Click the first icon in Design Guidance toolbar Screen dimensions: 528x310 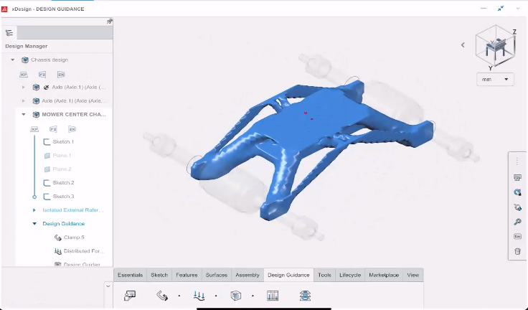pyautogui.click(x=130, y=295)
